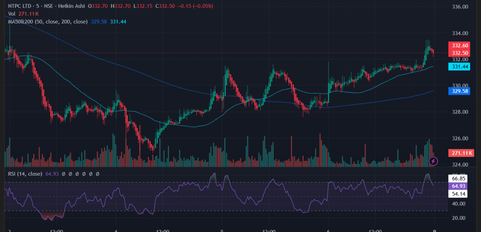Click the white 54.14 RSI axis label
Screen dimensions: 481x232
coord(459,194)
